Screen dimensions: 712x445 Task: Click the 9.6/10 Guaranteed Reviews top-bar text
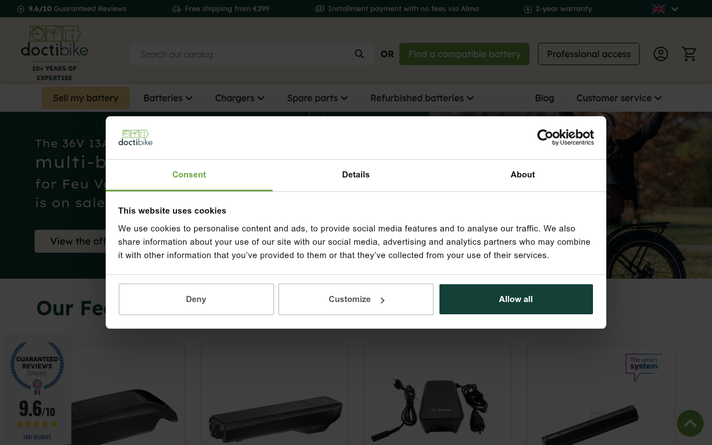click(x=77, y=9)
